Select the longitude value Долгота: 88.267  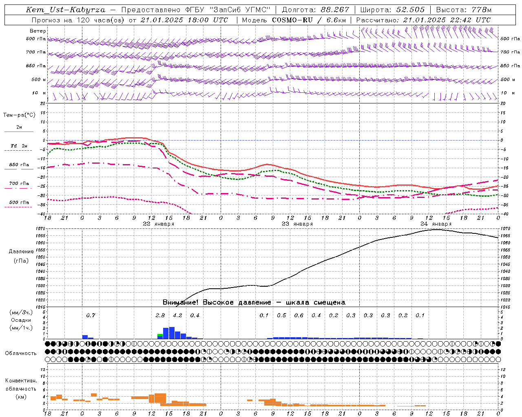(316, 10)
